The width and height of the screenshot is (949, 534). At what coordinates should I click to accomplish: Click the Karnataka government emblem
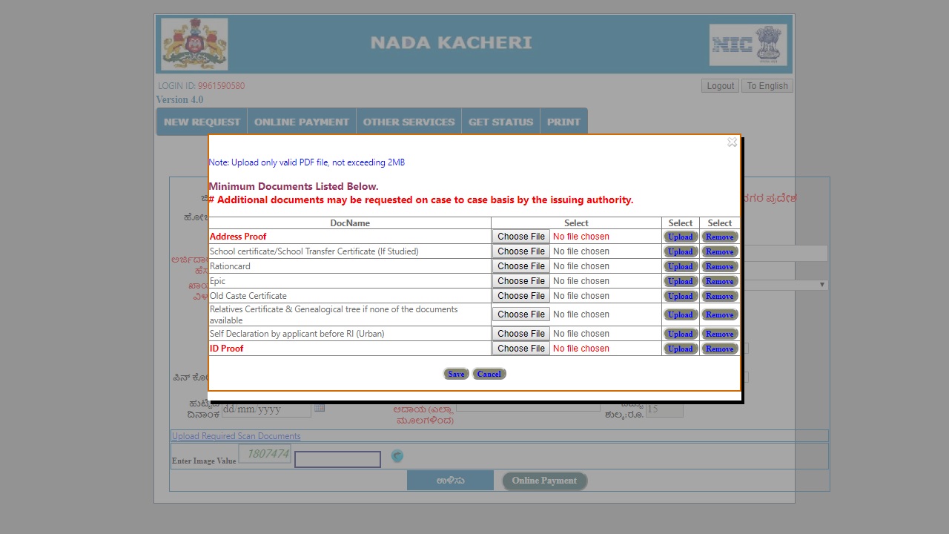pyautogui.click(x=193, y=44)
